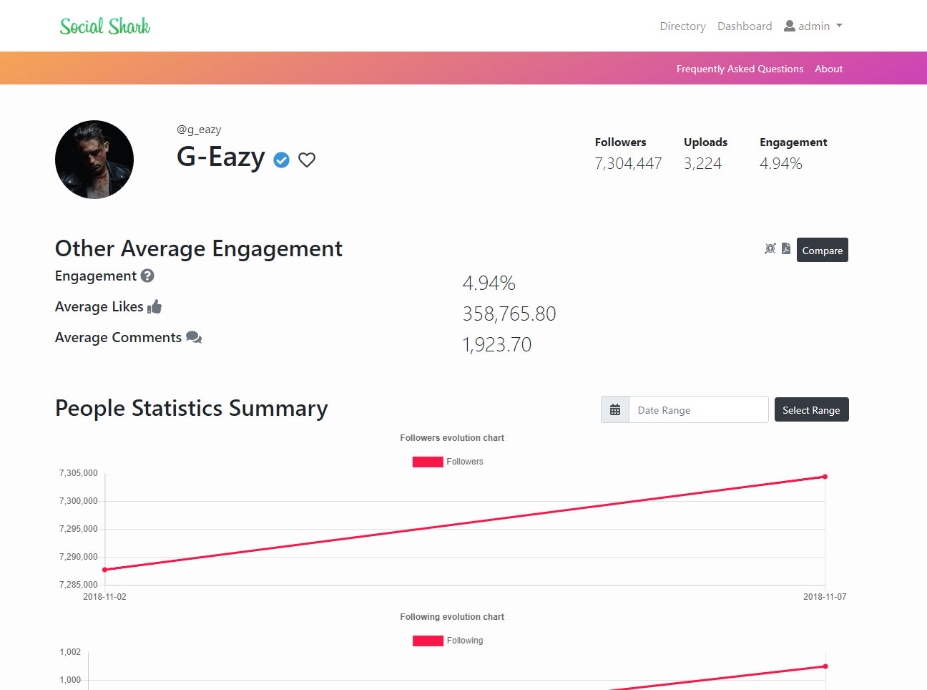Open the About page

click(828, 69)
